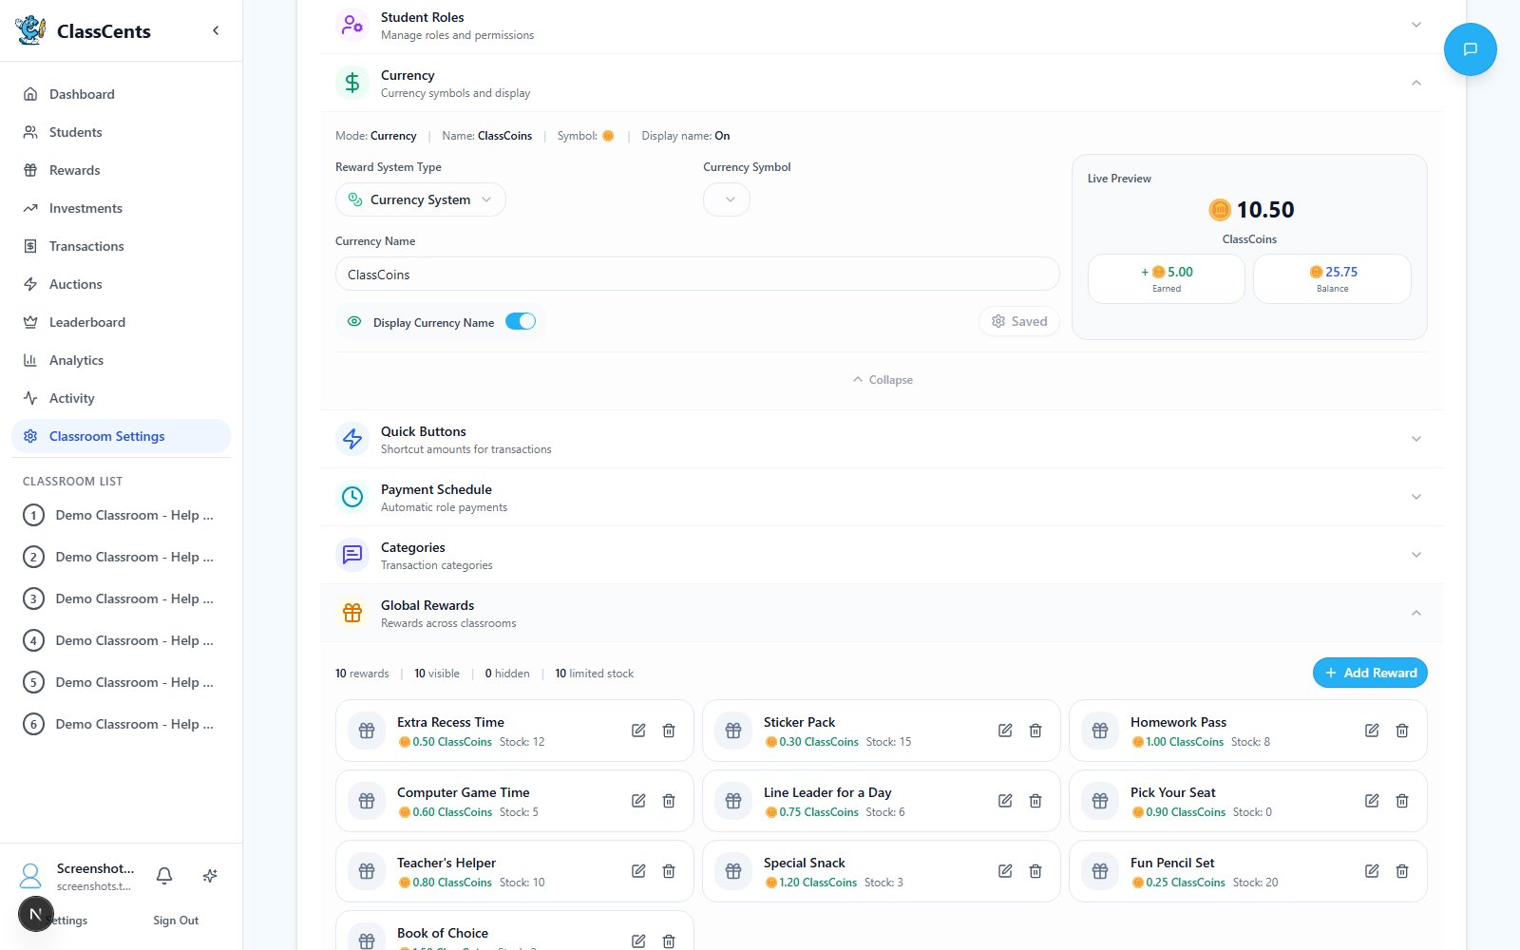This screenshot has width=1520, height=950.
Task: Edit the Sticker Pack reward
Action: click(1005, 731)
